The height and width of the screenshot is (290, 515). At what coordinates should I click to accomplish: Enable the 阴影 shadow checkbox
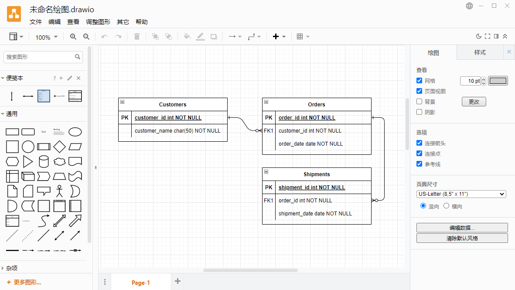tap(420, 112)
